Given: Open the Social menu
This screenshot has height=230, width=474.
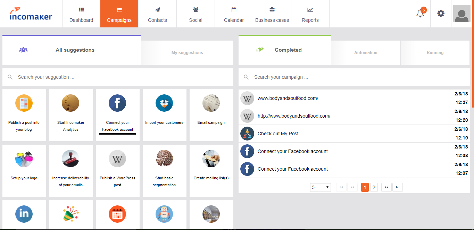Looking at the screenshot, I should click(x=196, y=14).
